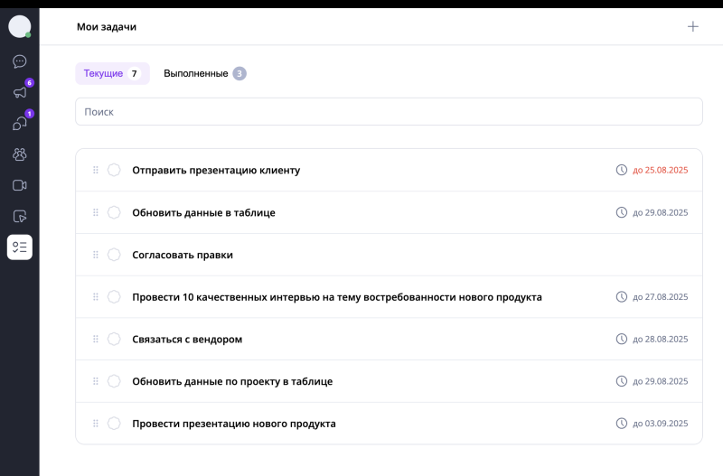The image size is (723, 476).
Task: Open threads icon with badge 1
Action: (19, 123)
